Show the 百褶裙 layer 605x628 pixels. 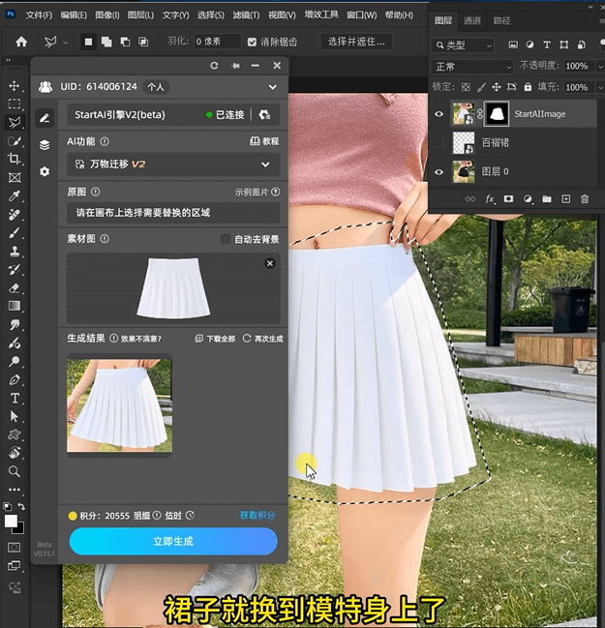439,142
